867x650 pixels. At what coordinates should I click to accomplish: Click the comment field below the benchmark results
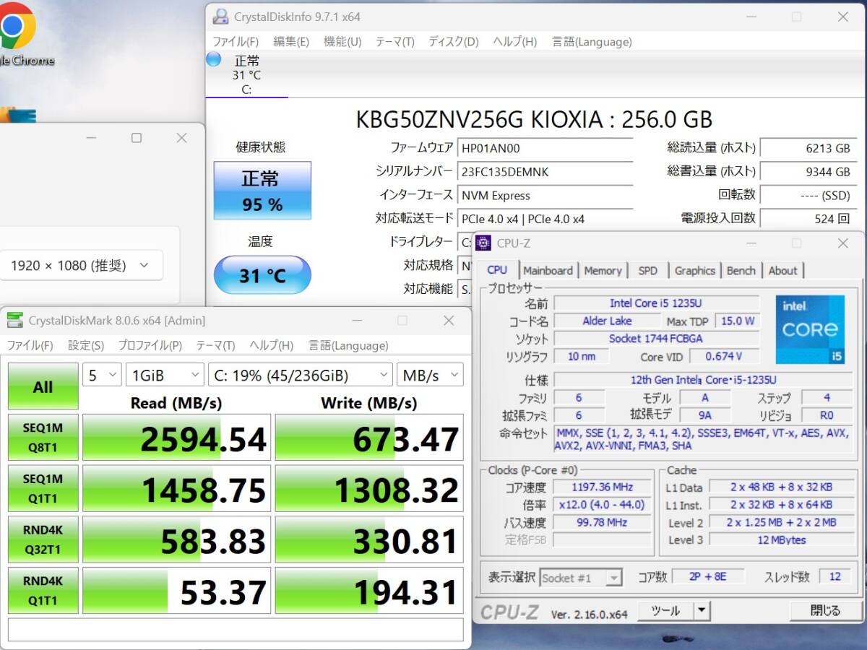[x=235, y=630]
